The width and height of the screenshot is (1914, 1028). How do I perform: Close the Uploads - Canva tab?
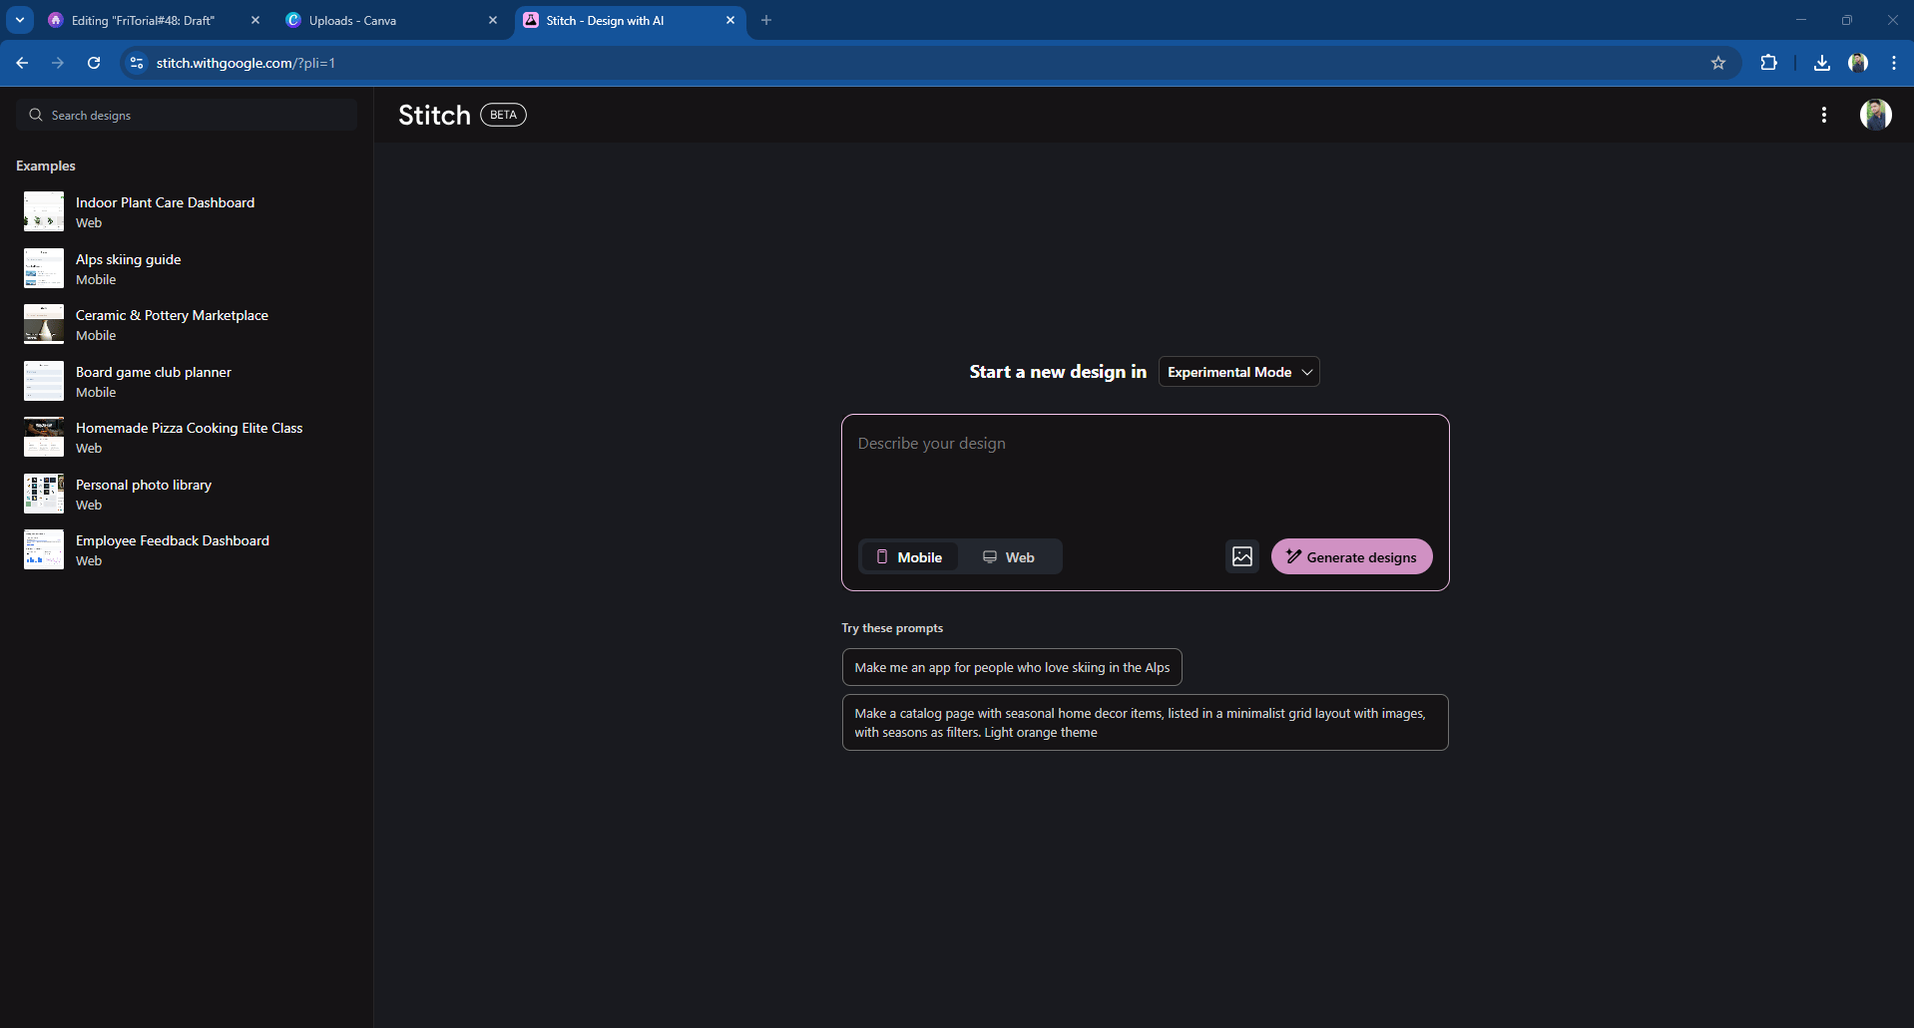click(493, 20)
